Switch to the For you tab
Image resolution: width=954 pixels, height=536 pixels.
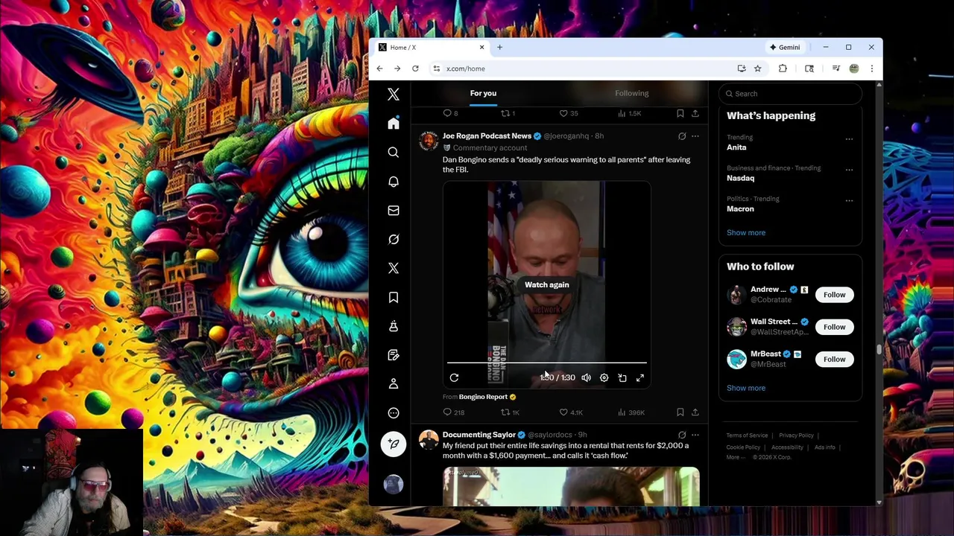coord(483,93)
